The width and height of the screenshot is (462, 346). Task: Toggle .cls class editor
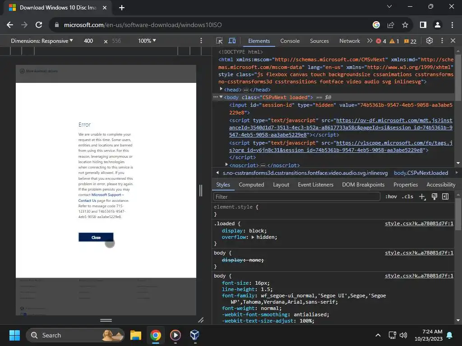(x=407, y=196)
